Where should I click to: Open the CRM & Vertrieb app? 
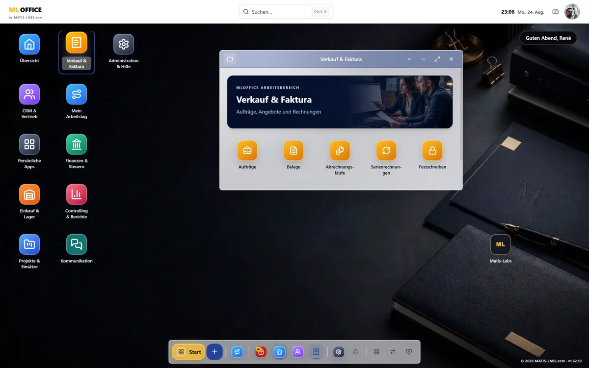(29, 94)
